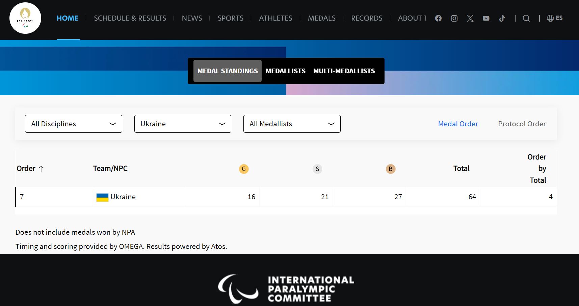
Task: Click Ukraine's order by total 4
Action: pos(551,197)
